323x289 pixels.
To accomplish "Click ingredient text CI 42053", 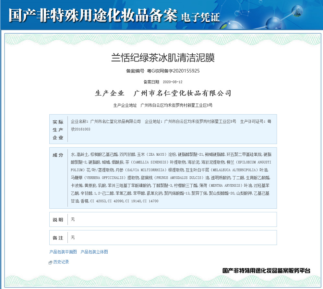I will pos(98,201).
